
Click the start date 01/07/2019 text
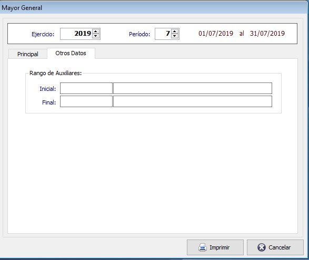(216, 34)
